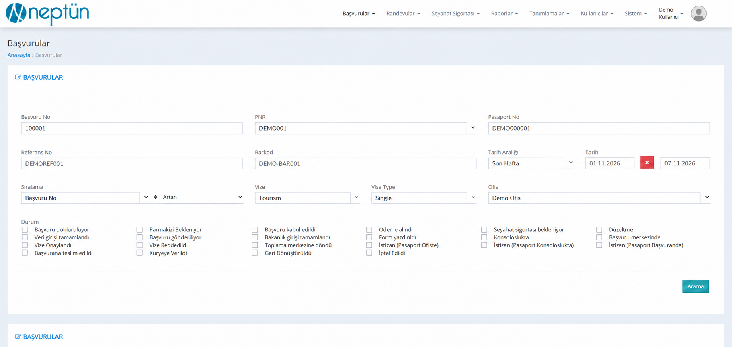
Task: Toggle the sort direction arrows icon
Action: point(156,197)
